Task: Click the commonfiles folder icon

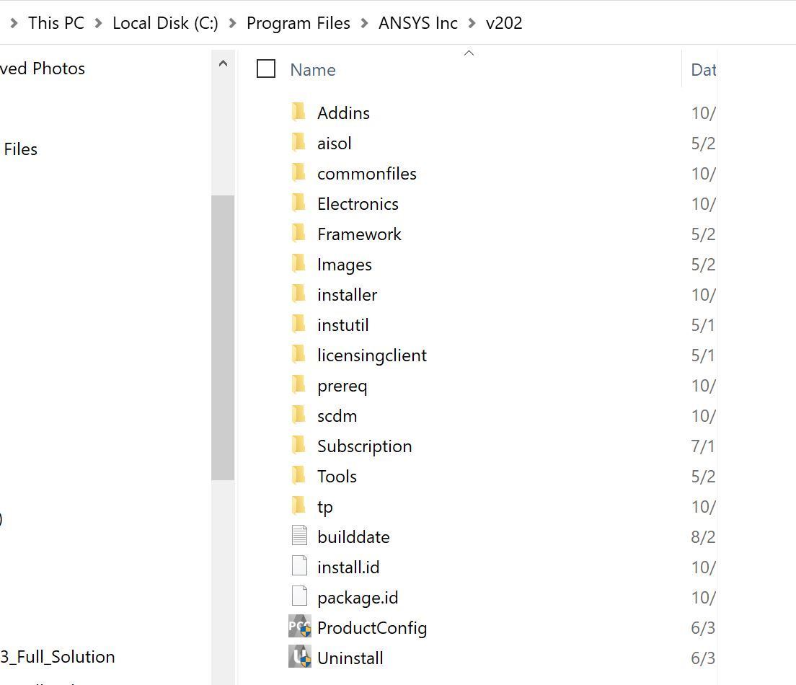Action: (x=299, y=173)
